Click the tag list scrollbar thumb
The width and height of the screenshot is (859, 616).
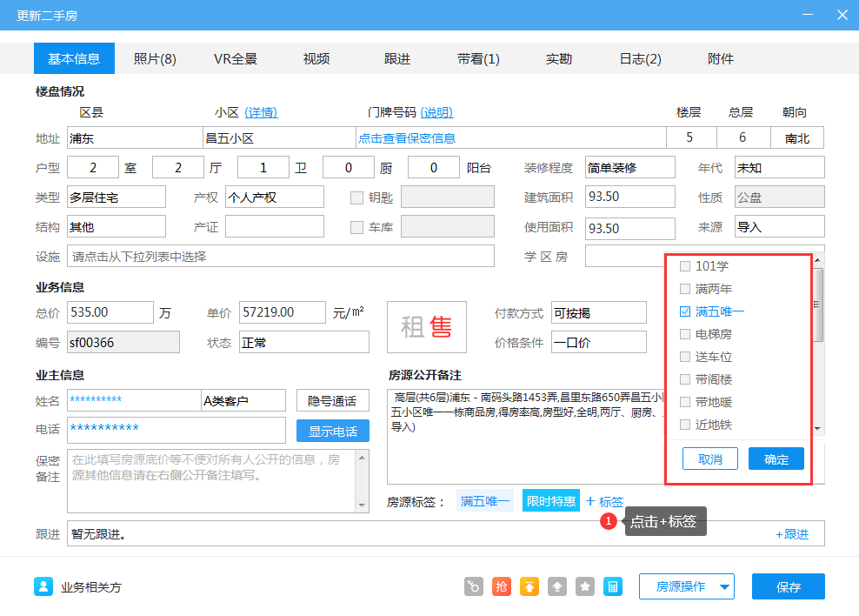pos(817,305)
